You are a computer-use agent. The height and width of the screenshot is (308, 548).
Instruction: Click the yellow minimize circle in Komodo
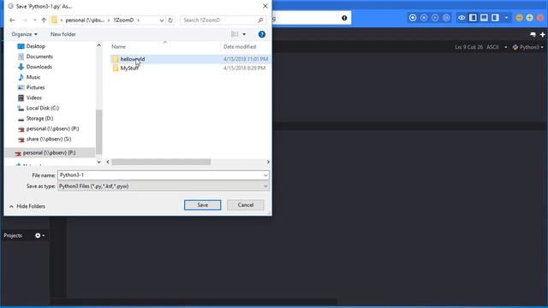pyautogui.click(x=519, y=17)
